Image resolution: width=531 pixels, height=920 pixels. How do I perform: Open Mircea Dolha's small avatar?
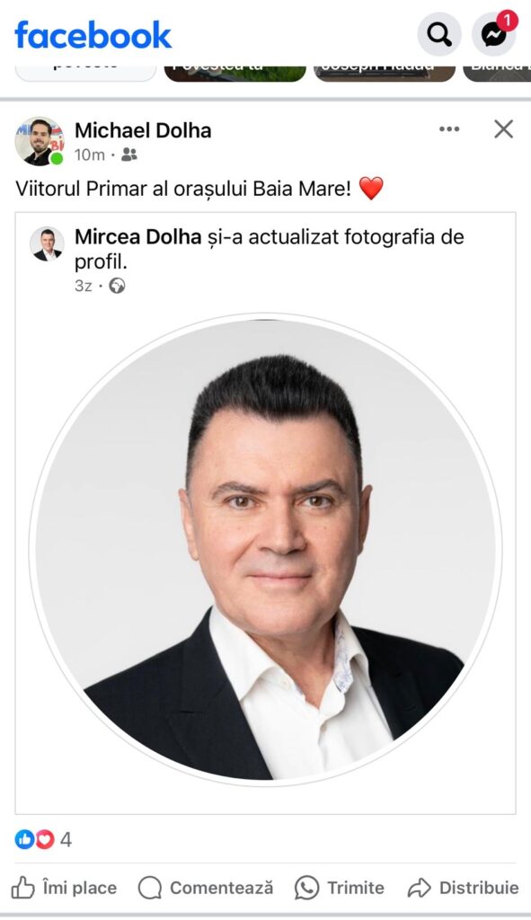point(47,243)
